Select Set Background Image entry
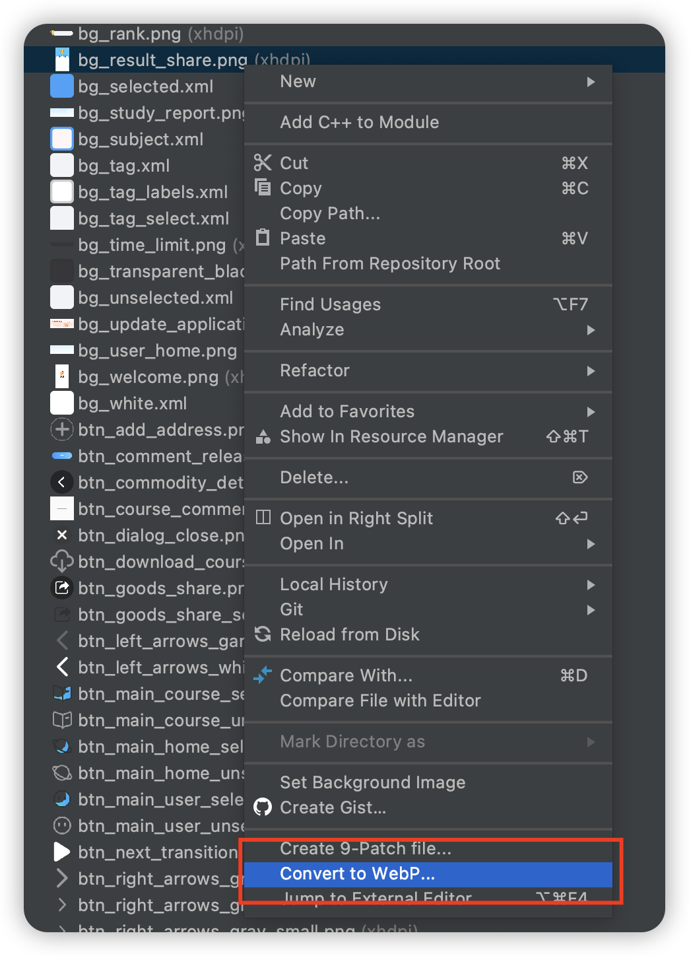The image size is (689, 956). (x=428, y=782)
